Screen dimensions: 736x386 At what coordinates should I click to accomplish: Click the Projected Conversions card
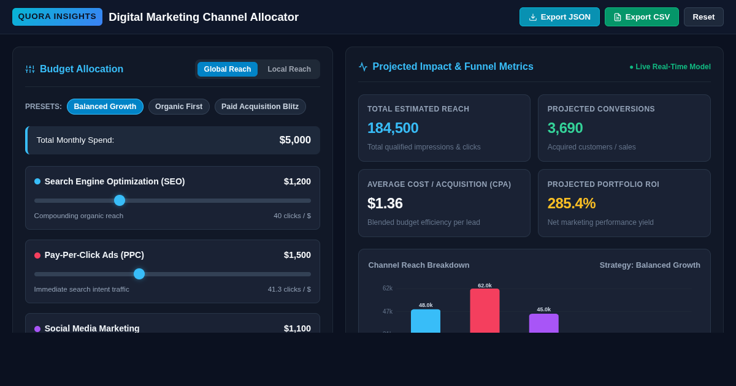click(624, 128)
